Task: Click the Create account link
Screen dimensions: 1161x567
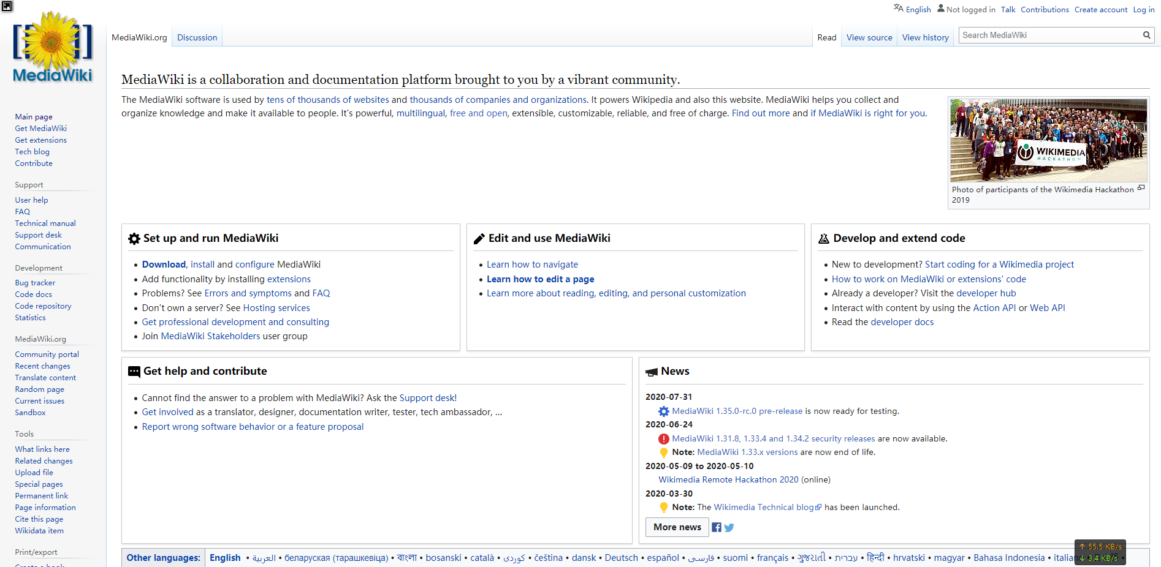Action: [1101, 9]
